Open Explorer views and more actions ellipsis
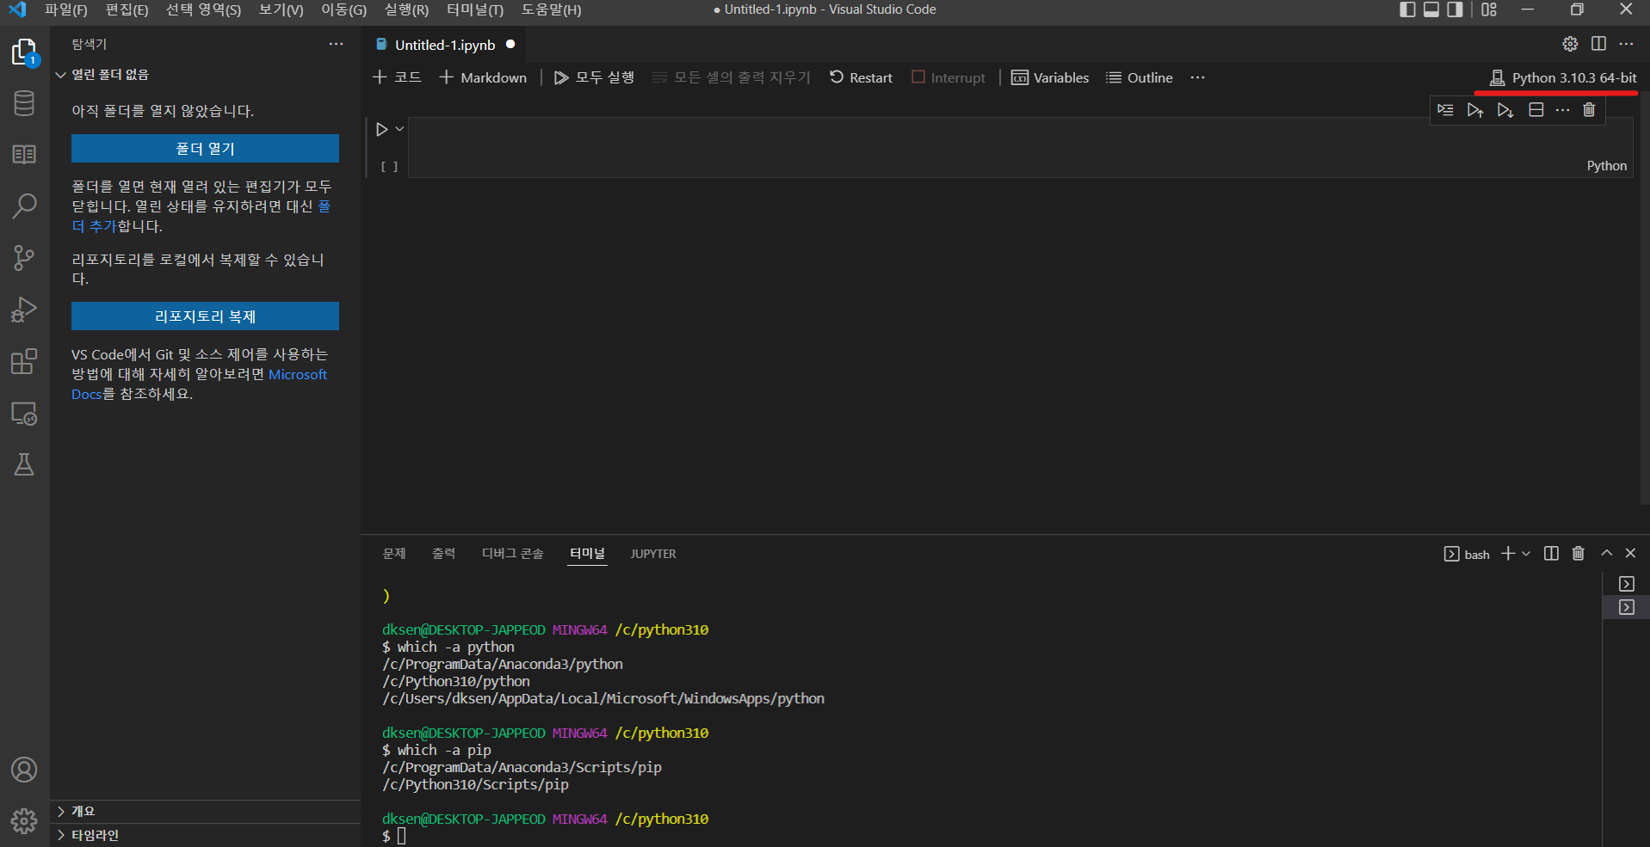The width and height of the screenshot is (1650, 847). click(336, 44)
